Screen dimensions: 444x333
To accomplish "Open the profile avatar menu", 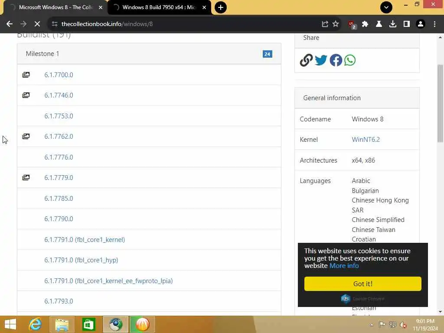I will point(421,24).
